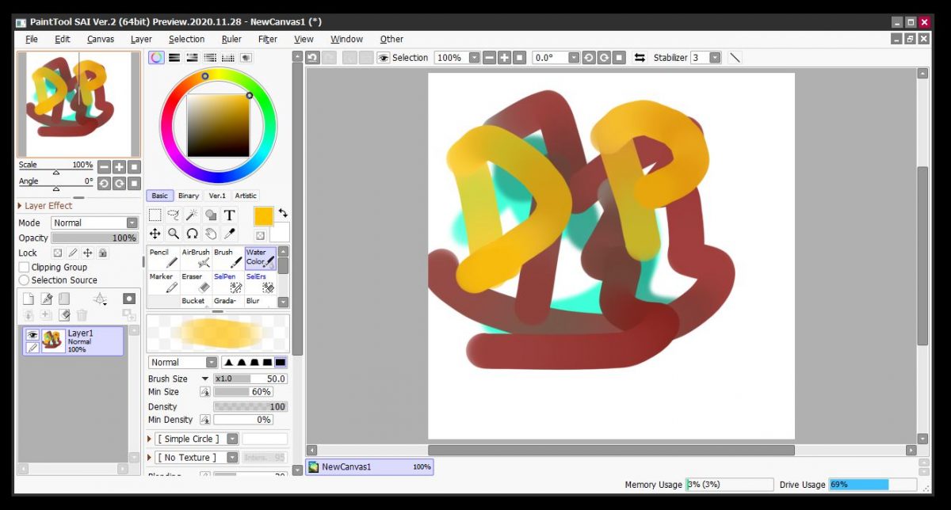Zoom out the canvas with toolbar minus
Image resolution: width=951 pixels, height=510 pixels.
click(489, 58)
